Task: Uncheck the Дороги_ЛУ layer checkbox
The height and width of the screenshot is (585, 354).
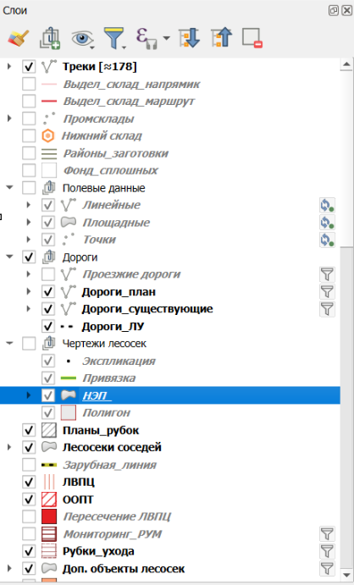Action: [x=48, y=326]
